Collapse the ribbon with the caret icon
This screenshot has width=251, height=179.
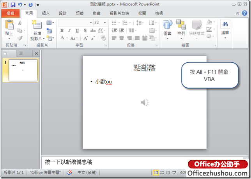(238, 13)
